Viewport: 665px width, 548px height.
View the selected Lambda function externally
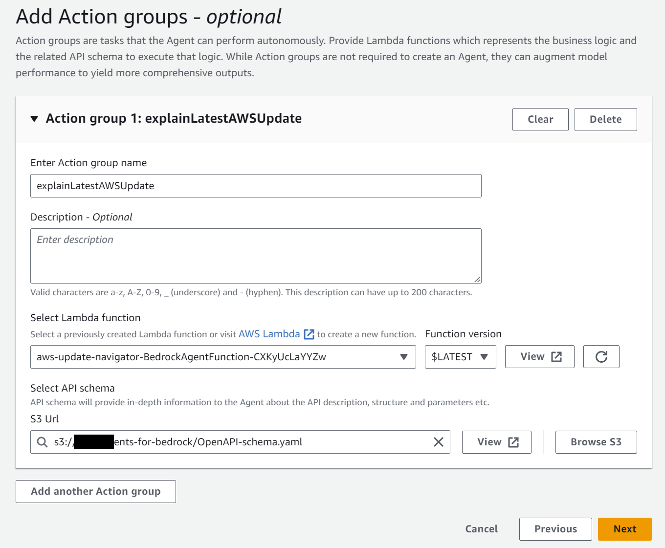point(539,356)
